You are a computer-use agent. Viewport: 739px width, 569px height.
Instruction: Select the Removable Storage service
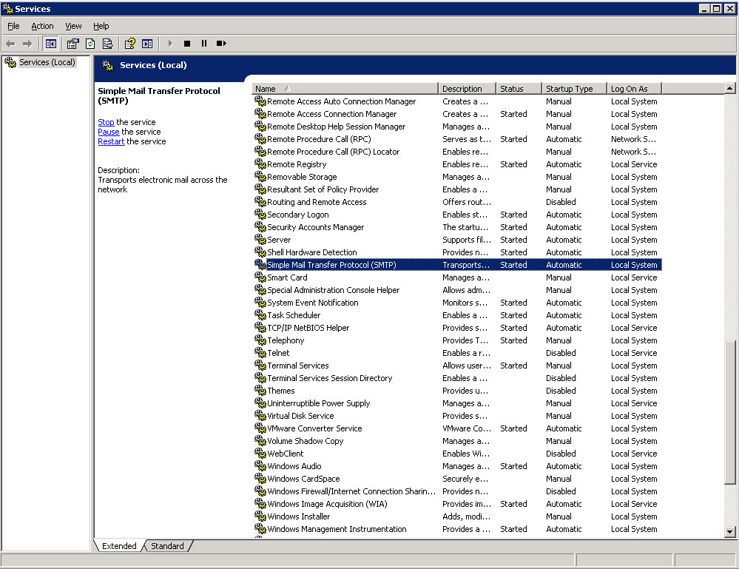pyautogui.click(x=302, y=177)
